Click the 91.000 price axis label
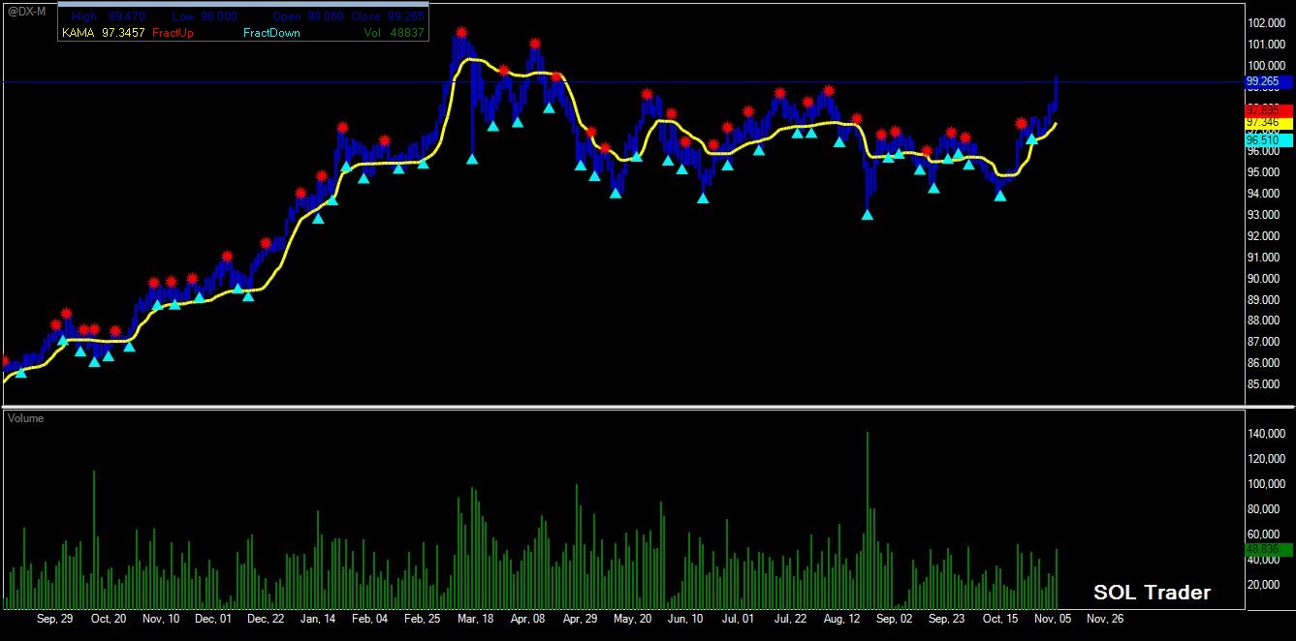This screenshot has width=1296, height=641. (1265, 258)
